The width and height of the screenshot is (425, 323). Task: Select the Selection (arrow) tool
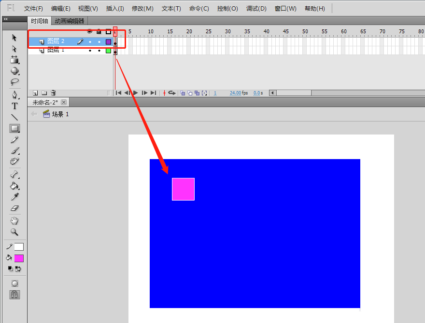[14, 38]
